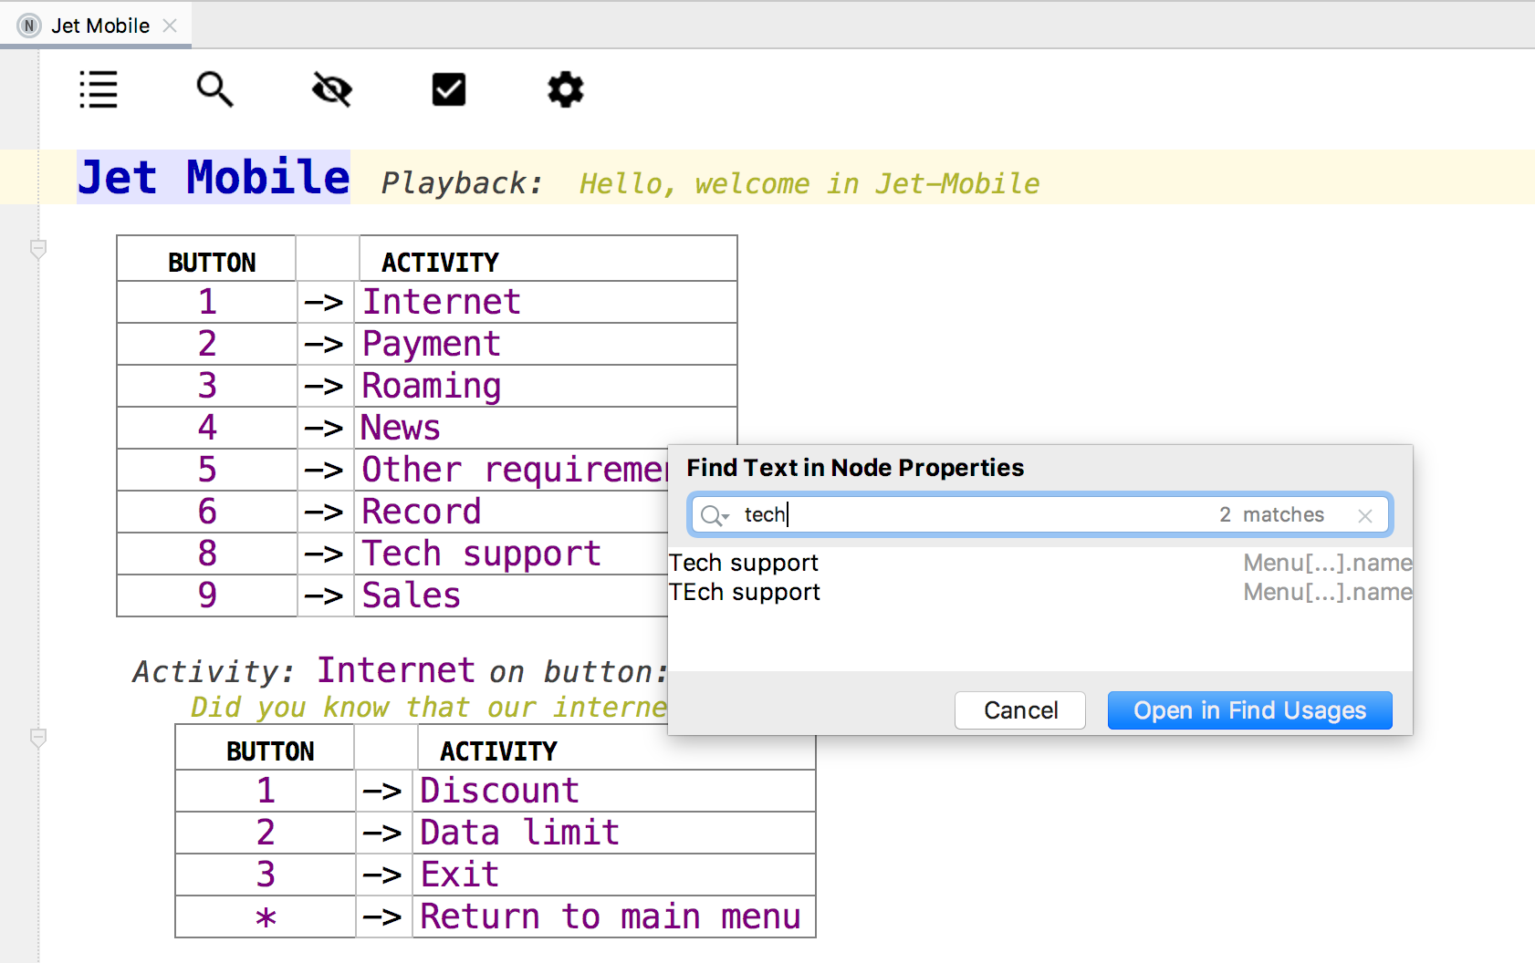Click the N node icon on tab
This screenshot has height=963, width=1535.
pos(29,26)
